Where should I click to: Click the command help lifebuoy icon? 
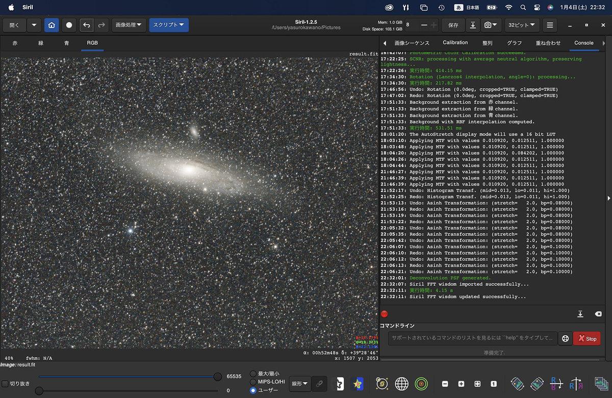pos(565,338)
